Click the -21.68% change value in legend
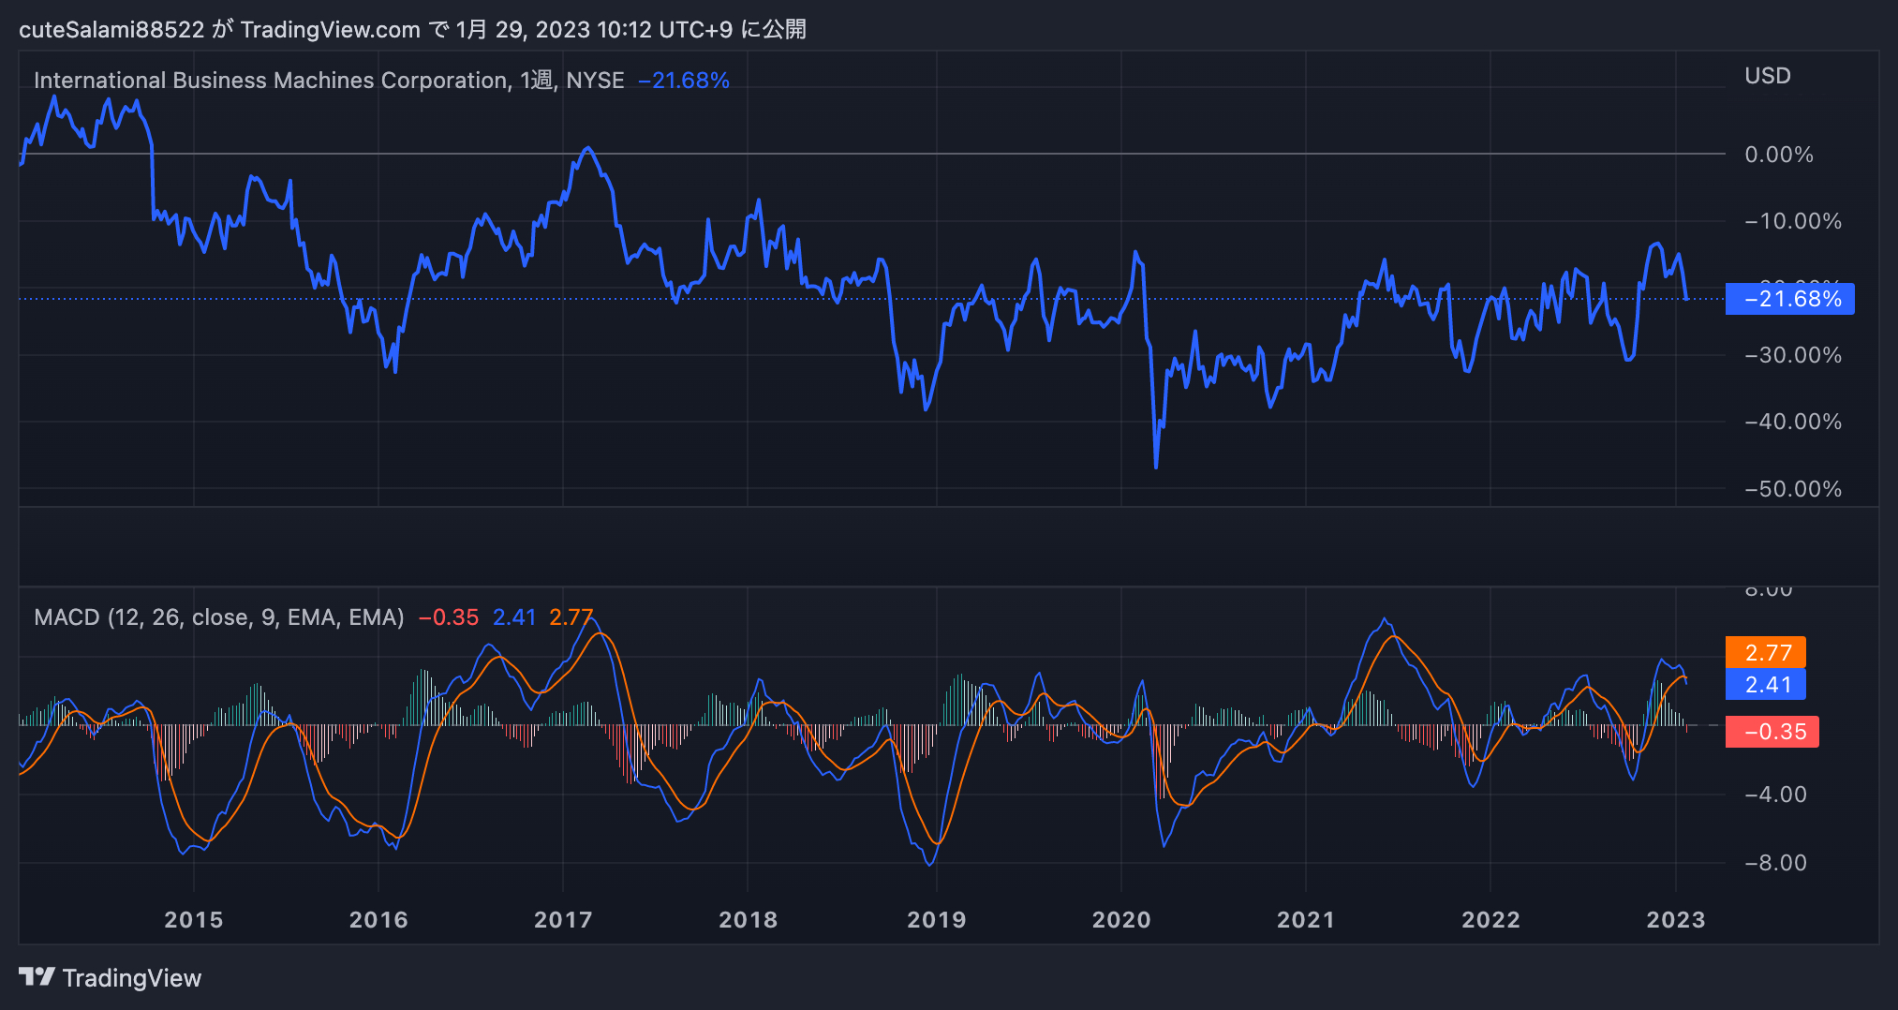This screenshot has width=1898, height=1010. [683, 81]
